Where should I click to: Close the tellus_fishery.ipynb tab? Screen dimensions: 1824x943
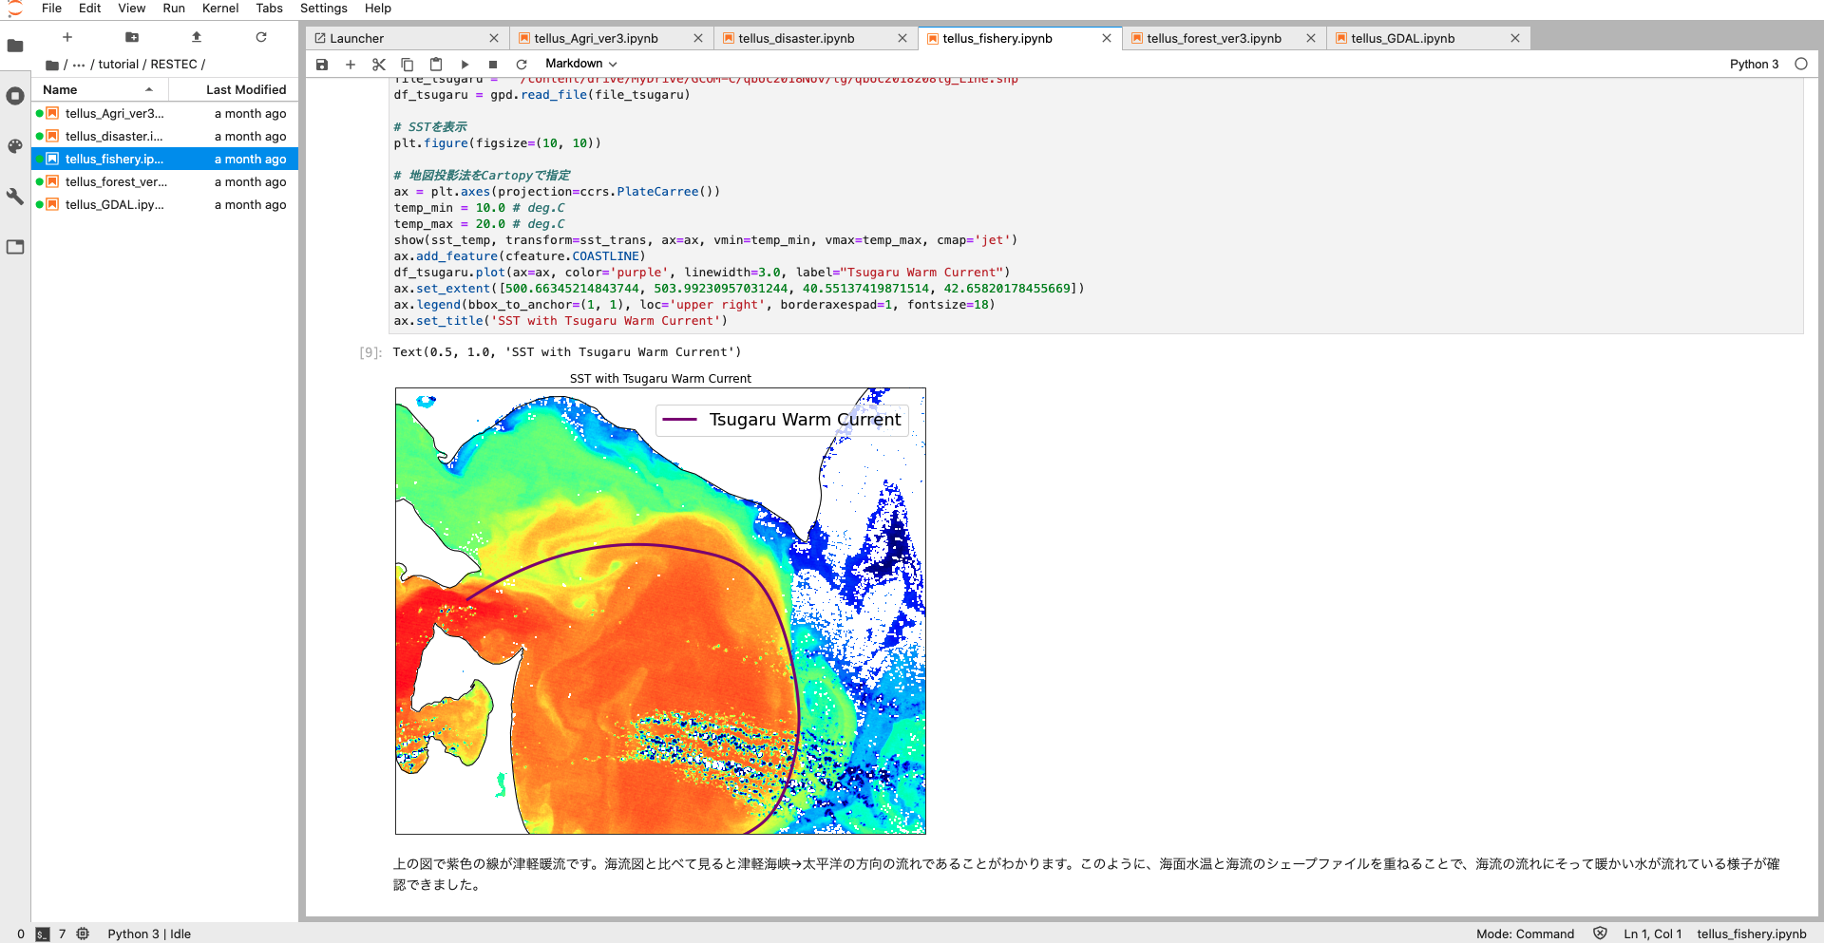(x=1107, y=39)
